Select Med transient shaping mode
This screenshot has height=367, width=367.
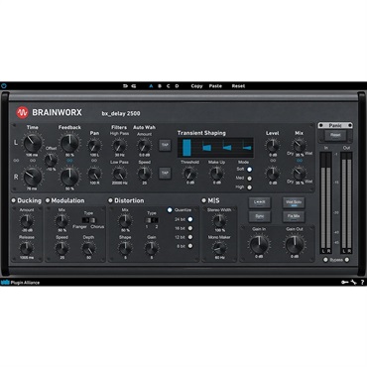point(250,179)
